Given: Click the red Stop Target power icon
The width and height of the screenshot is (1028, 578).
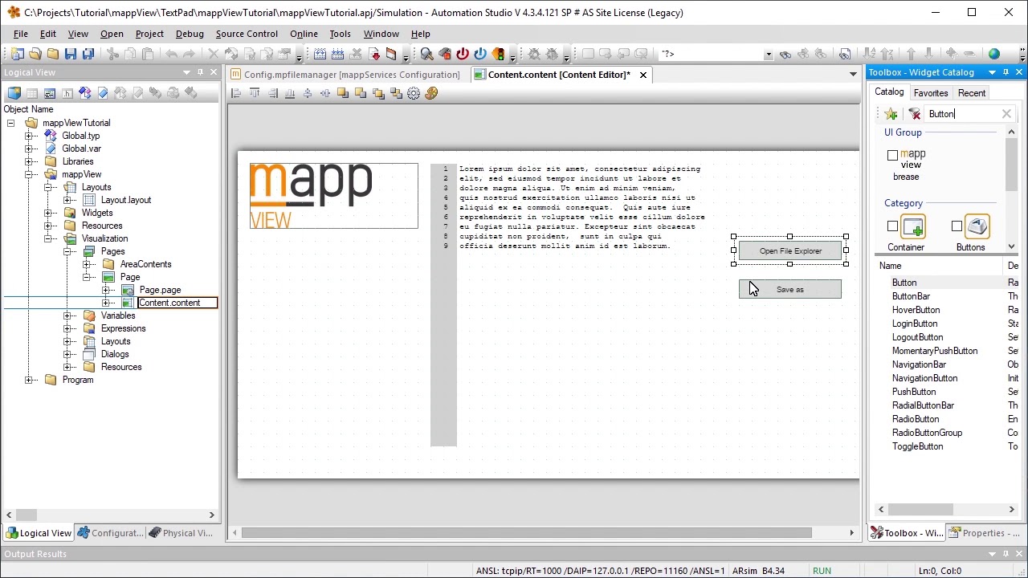Looking at the screenshot, I should pos(463,54).
